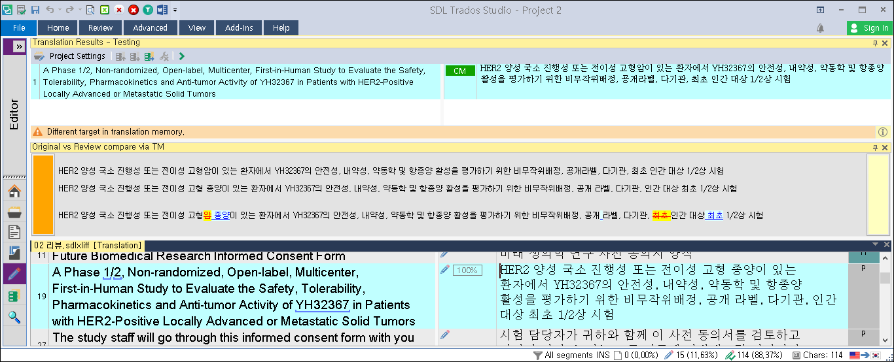Viewport: 894px width, 362px height.
Task: Open the View ribbon tab
Action: 197,27
